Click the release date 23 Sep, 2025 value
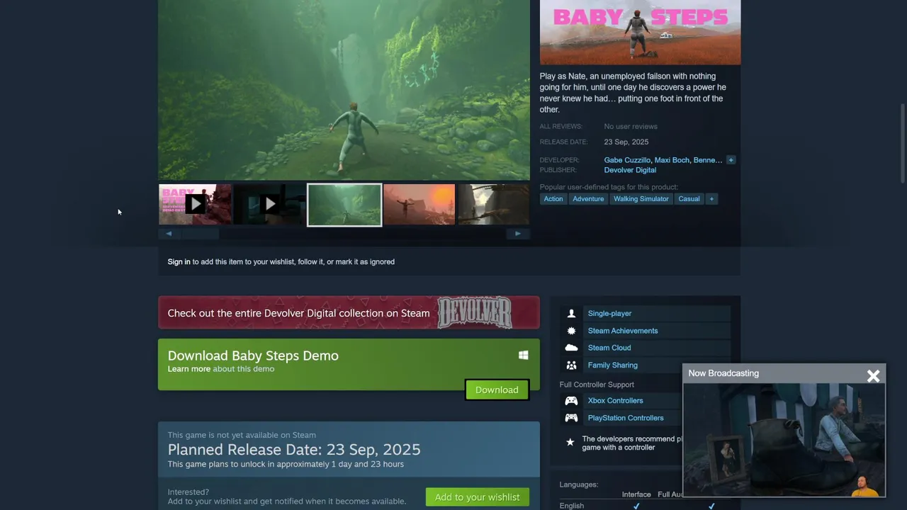The image size is (907, 510). tap(626, 142)
